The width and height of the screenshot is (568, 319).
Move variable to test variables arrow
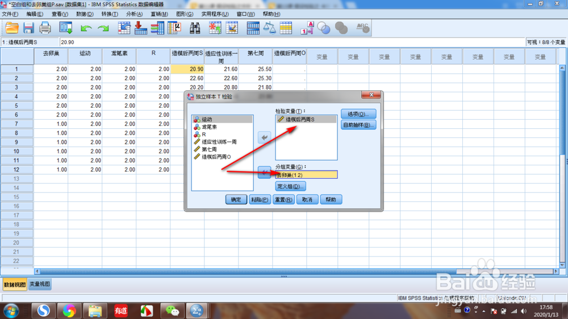(x=265, y=137)
